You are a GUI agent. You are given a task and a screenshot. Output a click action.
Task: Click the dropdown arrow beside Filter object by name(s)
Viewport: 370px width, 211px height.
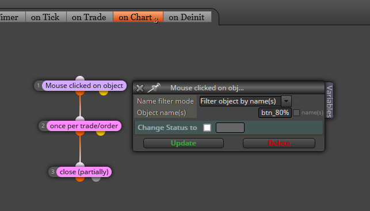pos(286,101)
